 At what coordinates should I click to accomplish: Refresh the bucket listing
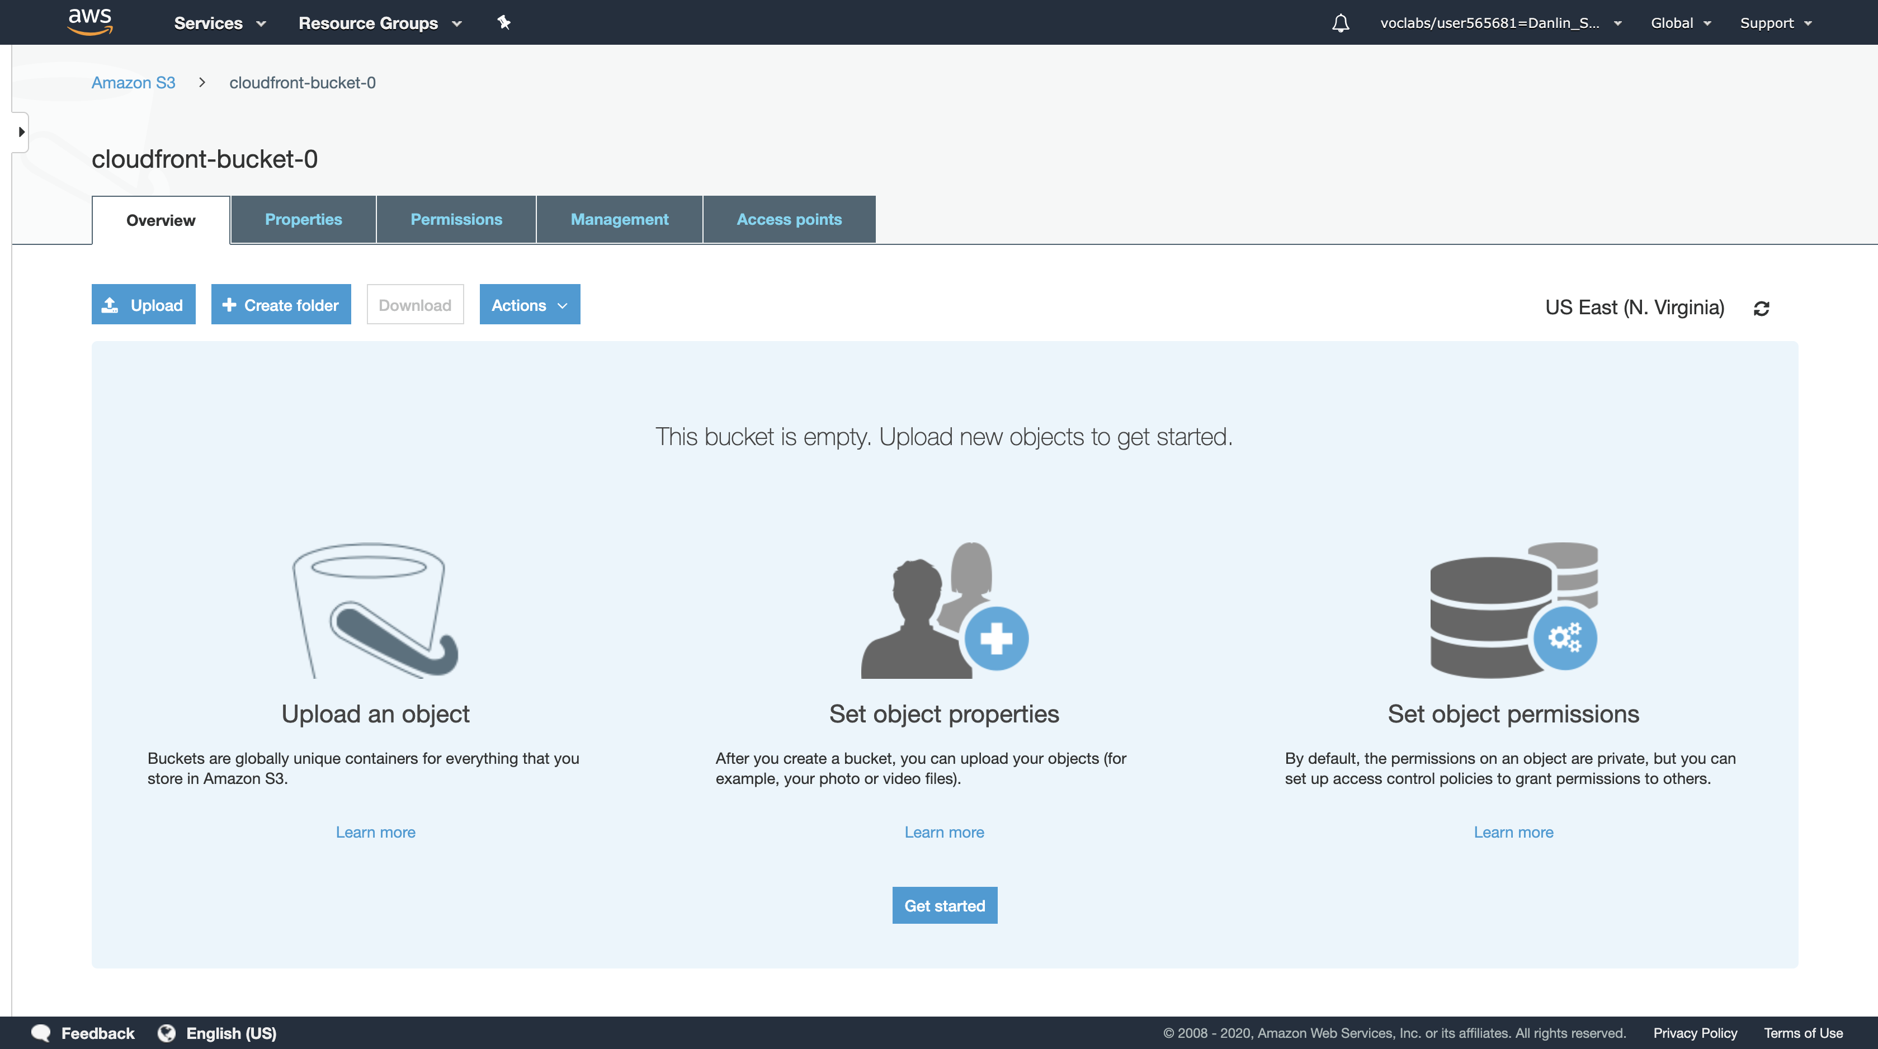click(1761, 308)
